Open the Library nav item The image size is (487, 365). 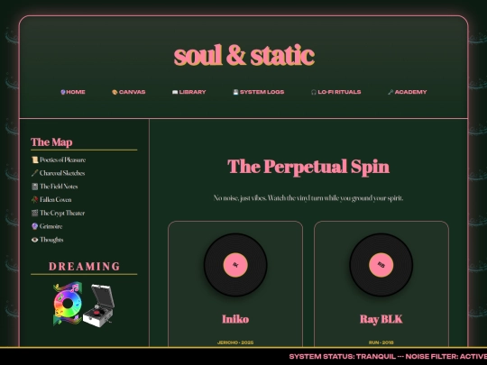(188, 92)
